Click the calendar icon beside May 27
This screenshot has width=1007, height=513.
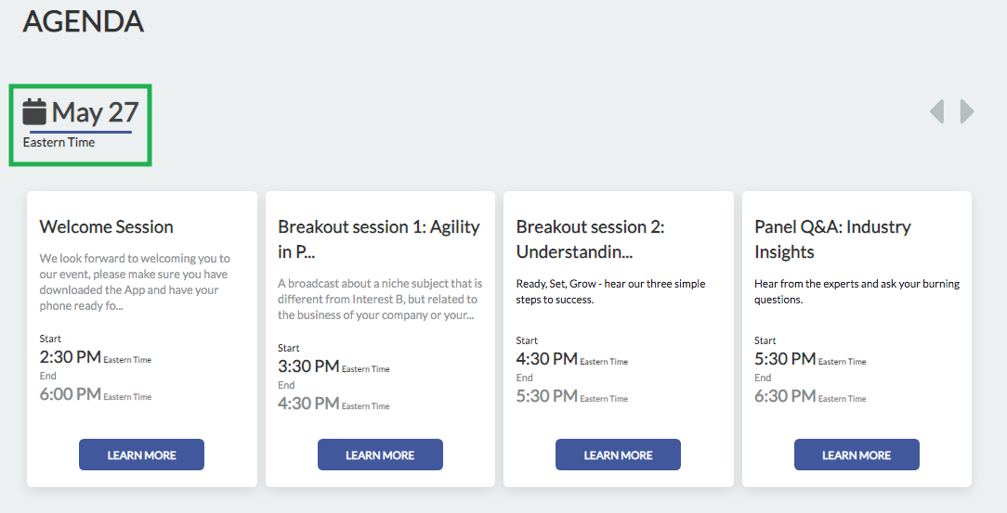pos(34,111)
